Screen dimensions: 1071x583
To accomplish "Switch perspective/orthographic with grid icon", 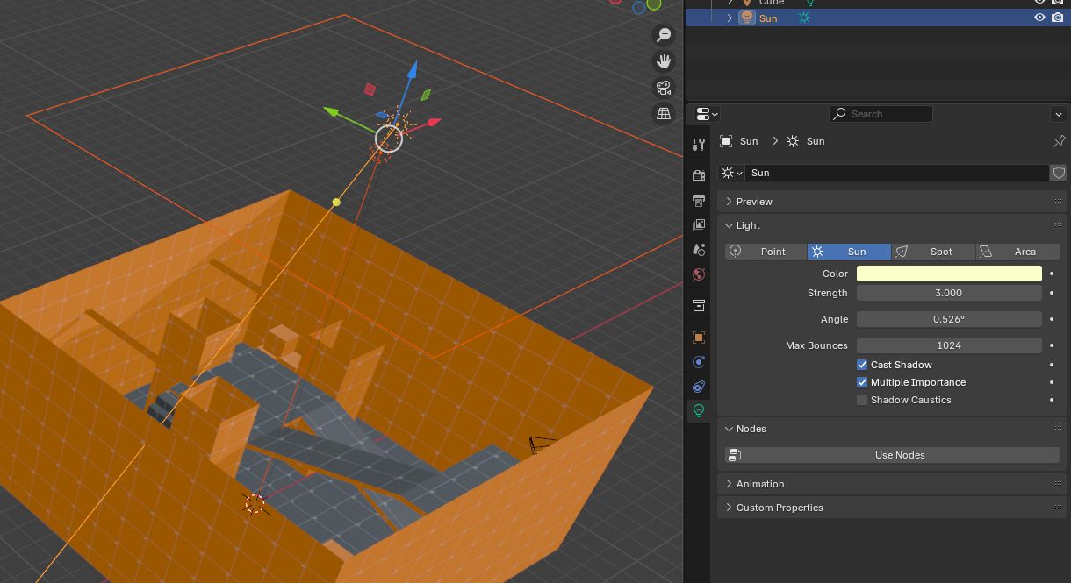I will [664, 113].
